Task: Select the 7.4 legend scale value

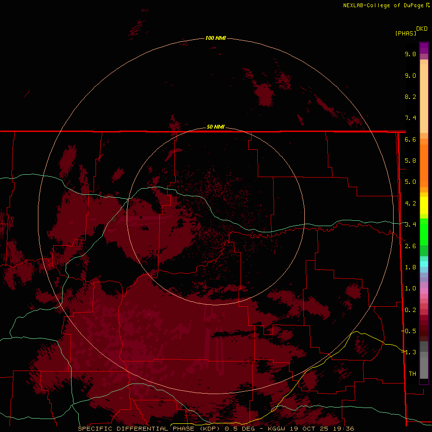Action: click(x=410, y=118)
